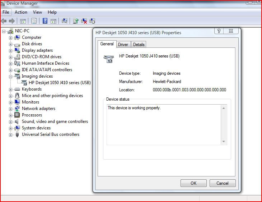262x202 pixels.
Task: Switch to the Driver tab
Action: click(123, 45)
